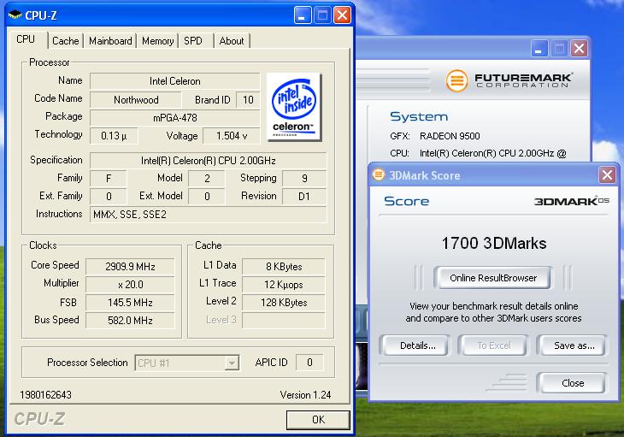Click the OK button in CPU-Z
The width and height of the screenshot is (624, 437).
[318, 420]
